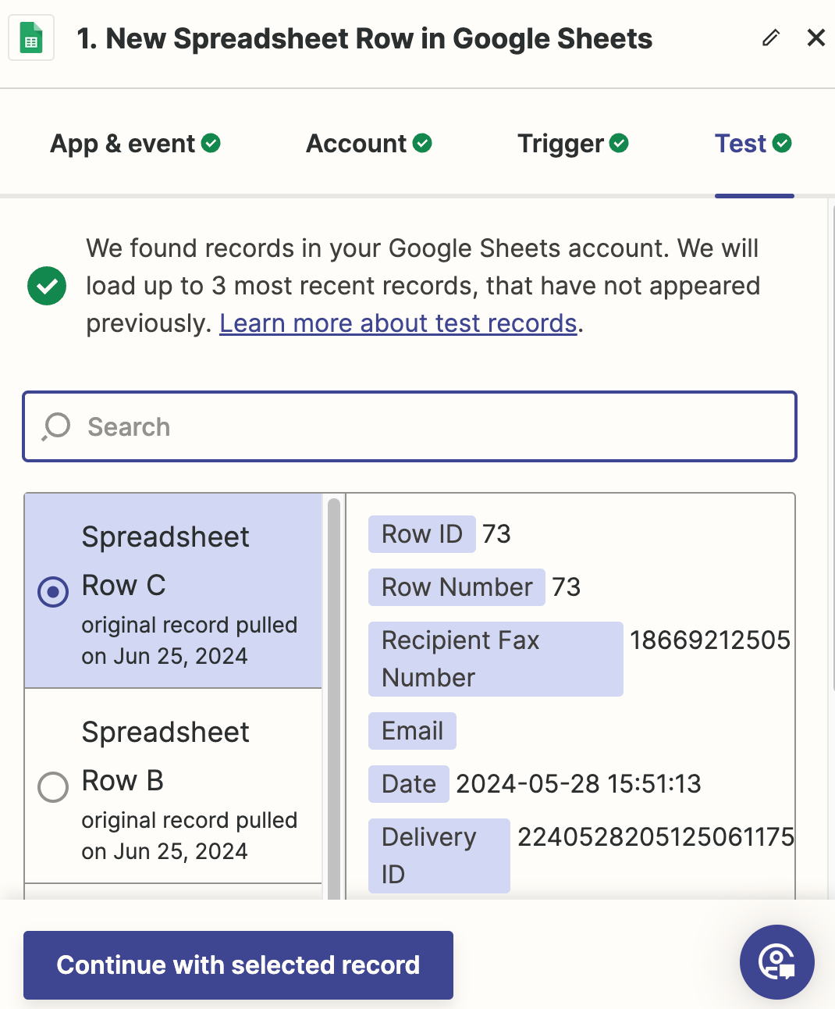Select the Spreadsheet Row C radio button
The height and width of the screenshot is (1009, 835).
(x=53, y=592)
